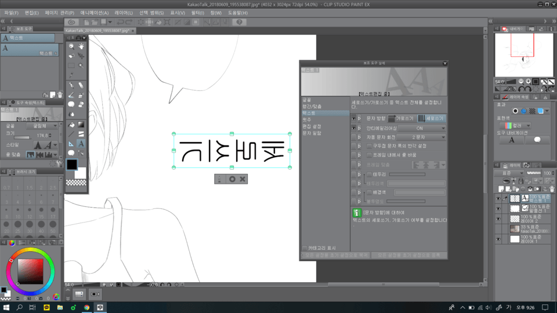Open the 자동 문자 회전 2문자 dropdown

pyautogui.click(x=421, y=137)
